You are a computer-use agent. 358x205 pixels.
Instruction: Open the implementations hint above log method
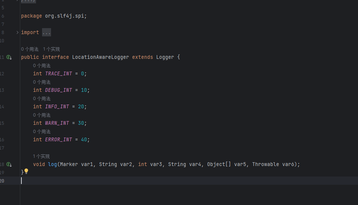tap(41, 156)
